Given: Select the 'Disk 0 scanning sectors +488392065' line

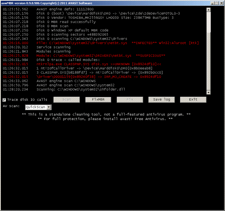Looking at the screenshot, I should click(x=55, y=35).
